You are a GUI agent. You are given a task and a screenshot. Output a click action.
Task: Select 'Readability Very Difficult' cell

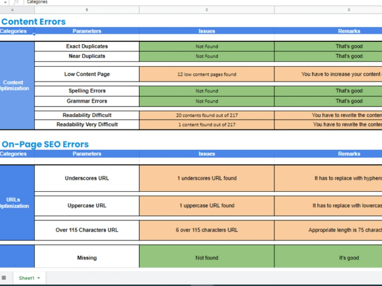87,125
